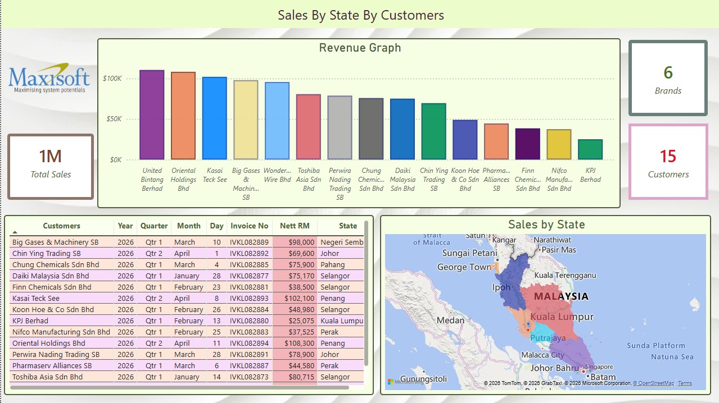Click the 6 Brands card
This screenshot has width=719, height=403.
[668, 78]
